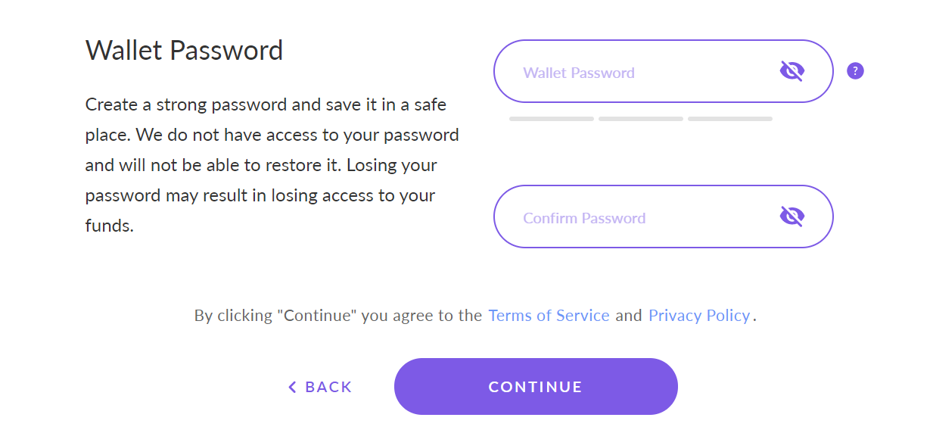The height and width of the screenshot is (430, 933).
Task: Click the middle password strength bar segment
Action: [641, 119]
